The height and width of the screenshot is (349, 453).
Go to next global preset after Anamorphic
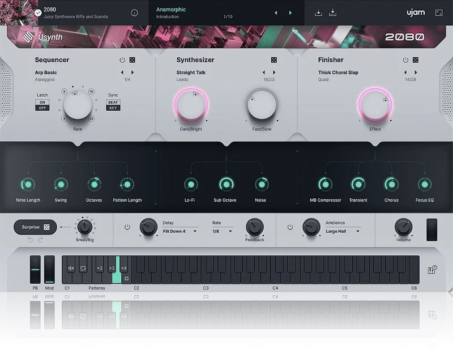290,12
